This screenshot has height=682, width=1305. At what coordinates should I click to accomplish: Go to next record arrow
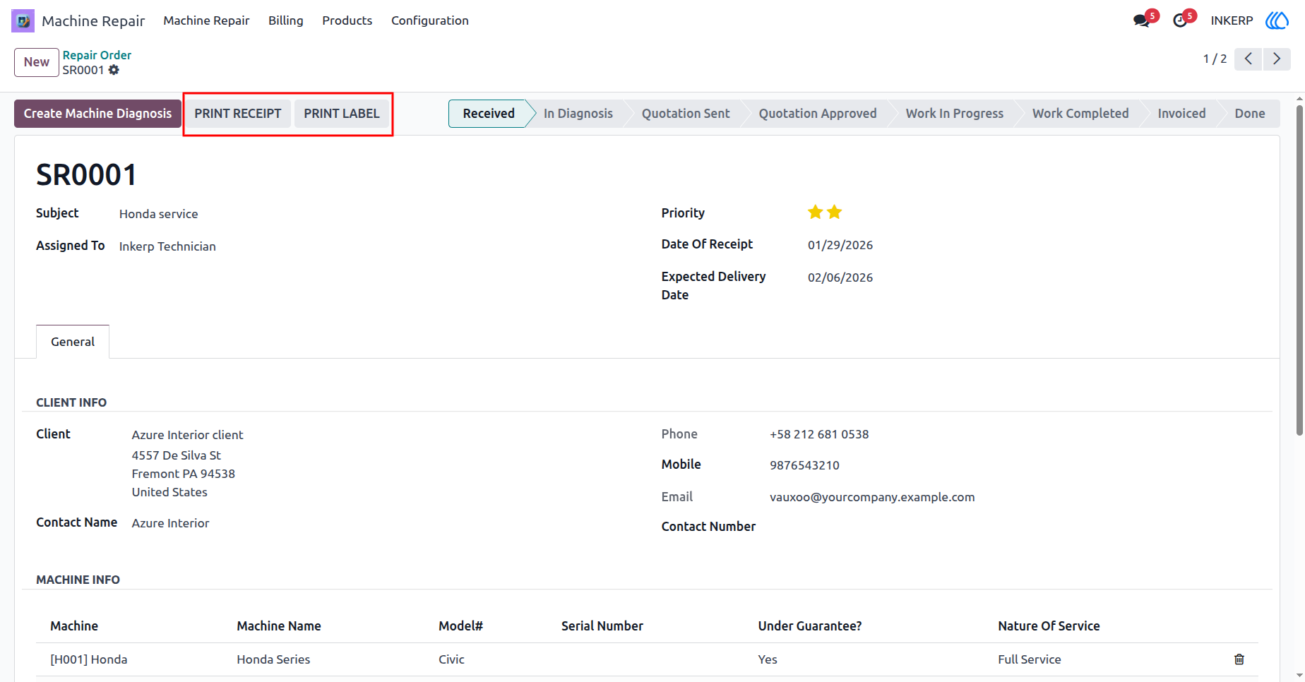tap(1277, 59)
